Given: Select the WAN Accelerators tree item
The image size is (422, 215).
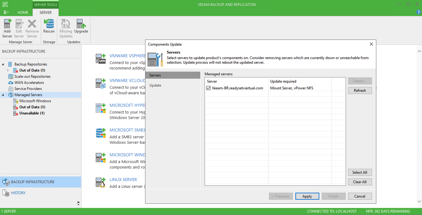Looking at the screenshot, I should pos(29,83).
